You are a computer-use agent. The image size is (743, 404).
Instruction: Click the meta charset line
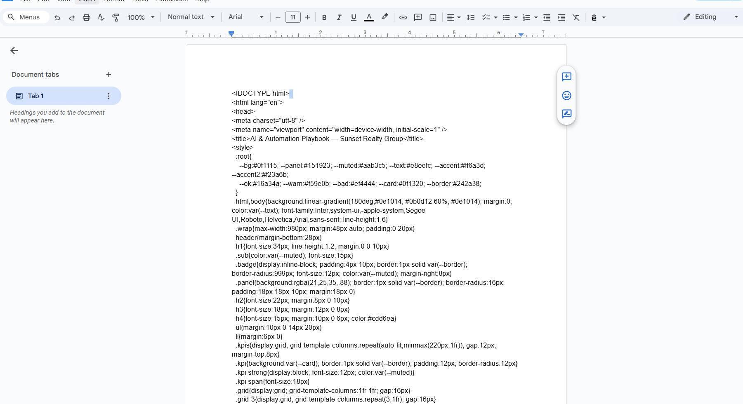(x=268, y=121)
